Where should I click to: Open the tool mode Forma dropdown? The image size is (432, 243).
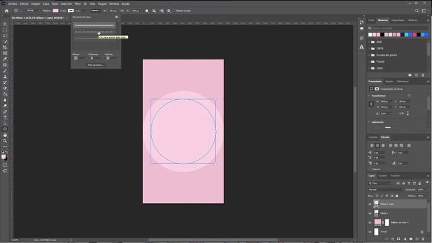tap(32, 11)
